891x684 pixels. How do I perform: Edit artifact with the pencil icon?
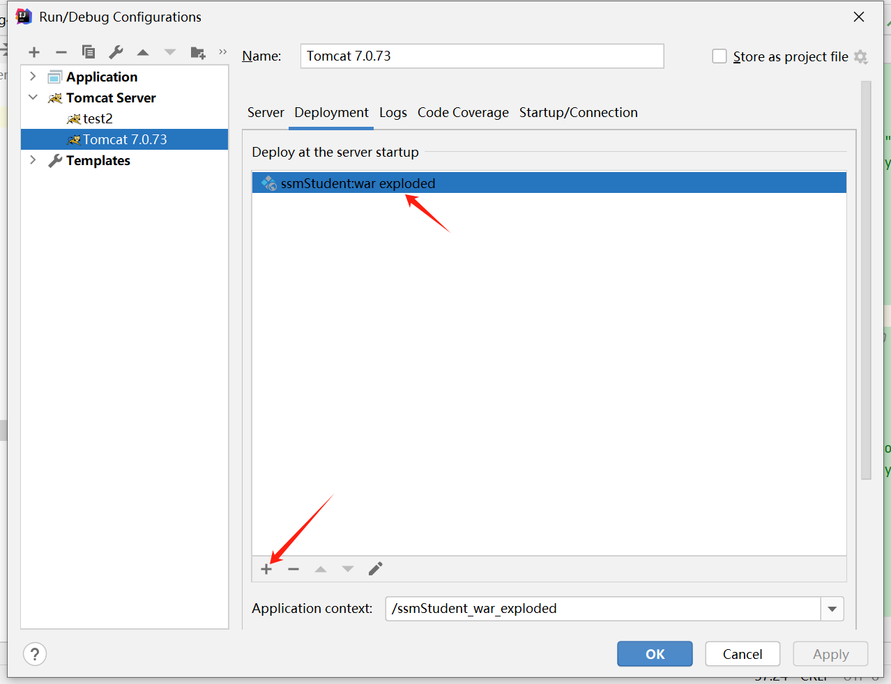pyautogui.click(x=375, y=569)
